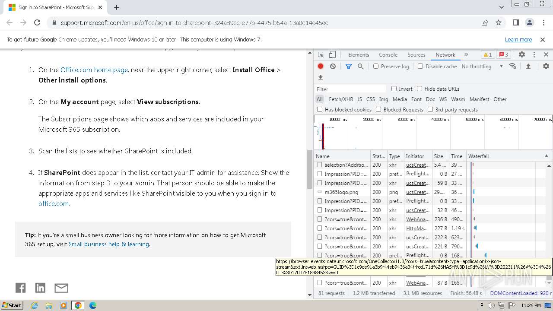Activate the inspect element picker icon
Viewport: 553px width, 311px height.
pyautogui.click(x=321, y=55)
